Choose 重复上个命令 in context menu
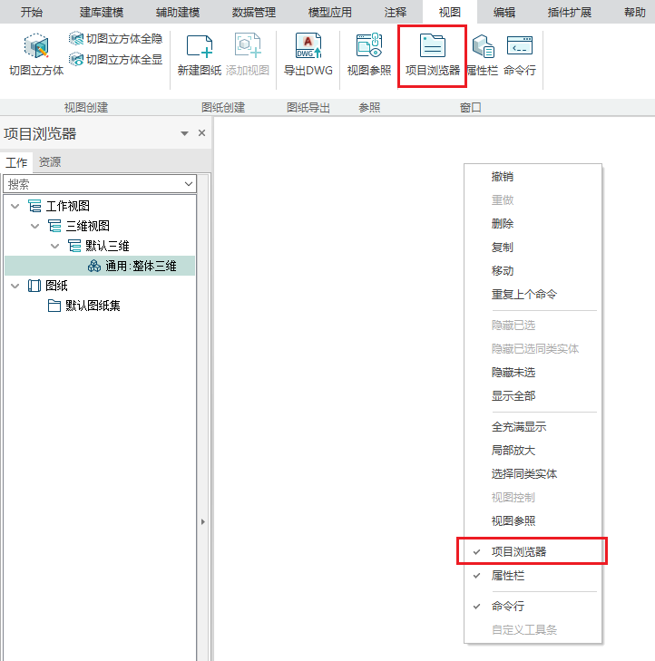Image resolution: width=655 pixels, height=661 pixels. (533, 295)
